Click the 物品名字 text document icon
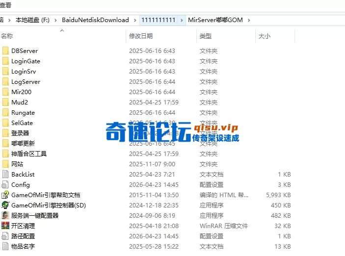Screen dimensions: 345x256 tap(5, 247)
